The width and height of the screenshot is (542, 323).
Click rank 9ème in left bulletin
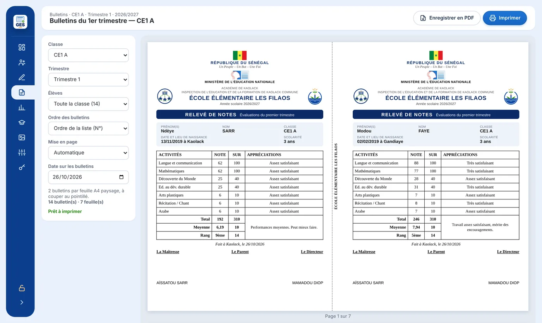(x=220, y=235)
